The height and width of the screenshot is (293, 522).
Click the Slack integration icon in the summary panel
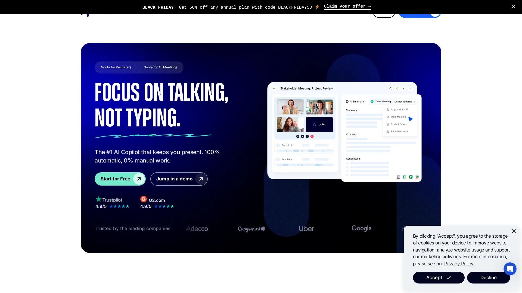tap(417, 177)
